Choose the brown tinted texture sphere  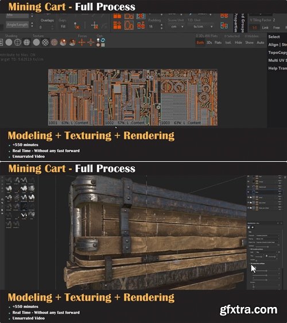54,42
